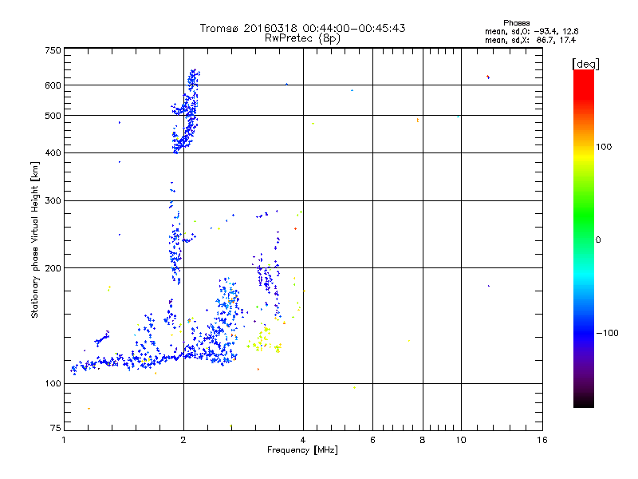Click the 'RwPretec (8p)' subtitle
The width and height of the screenshot is (638, 479).
302,38
